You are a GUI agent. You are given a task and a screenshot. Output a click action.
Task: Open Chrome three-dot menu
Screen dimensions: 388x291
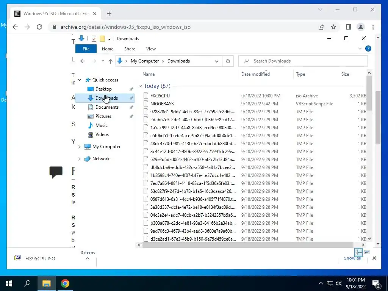point(373,27)
